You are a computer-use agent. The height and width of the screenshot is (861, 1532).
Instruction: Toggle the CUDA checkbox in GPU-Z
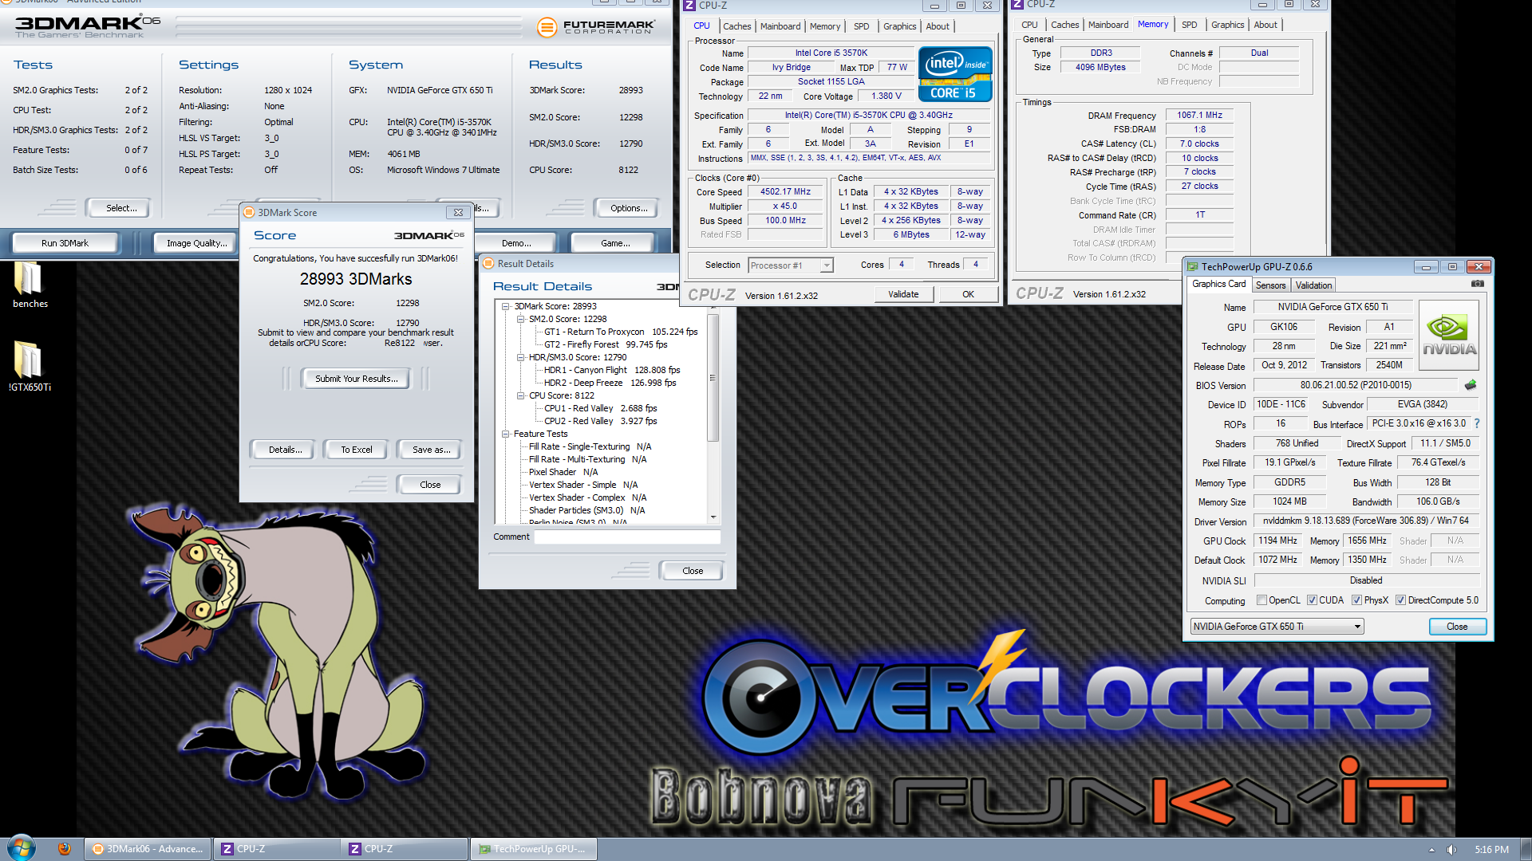(1312, 600)
